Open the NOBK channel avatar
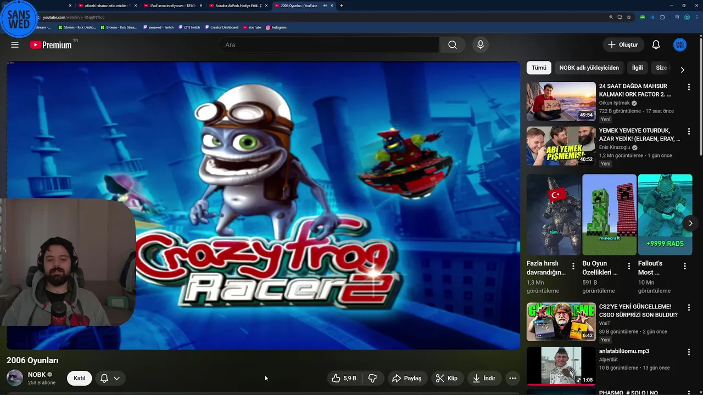The height and width of the screenshot is (395, 703). pos(15,378)
